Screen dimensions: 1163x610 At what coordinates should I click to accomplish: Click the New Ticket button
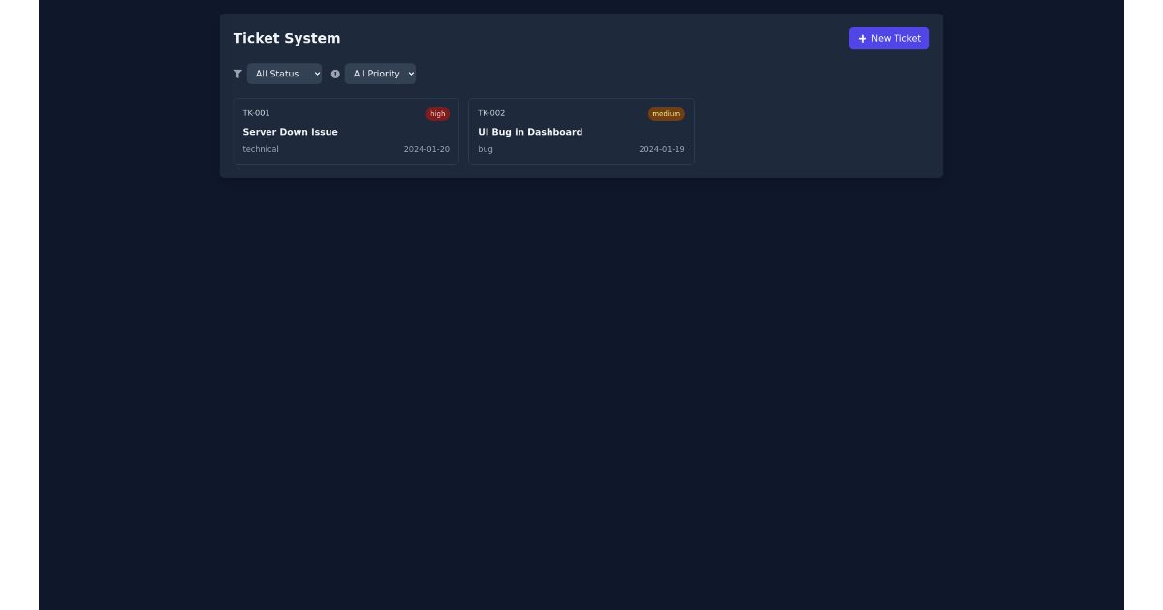tap(889, 38)
